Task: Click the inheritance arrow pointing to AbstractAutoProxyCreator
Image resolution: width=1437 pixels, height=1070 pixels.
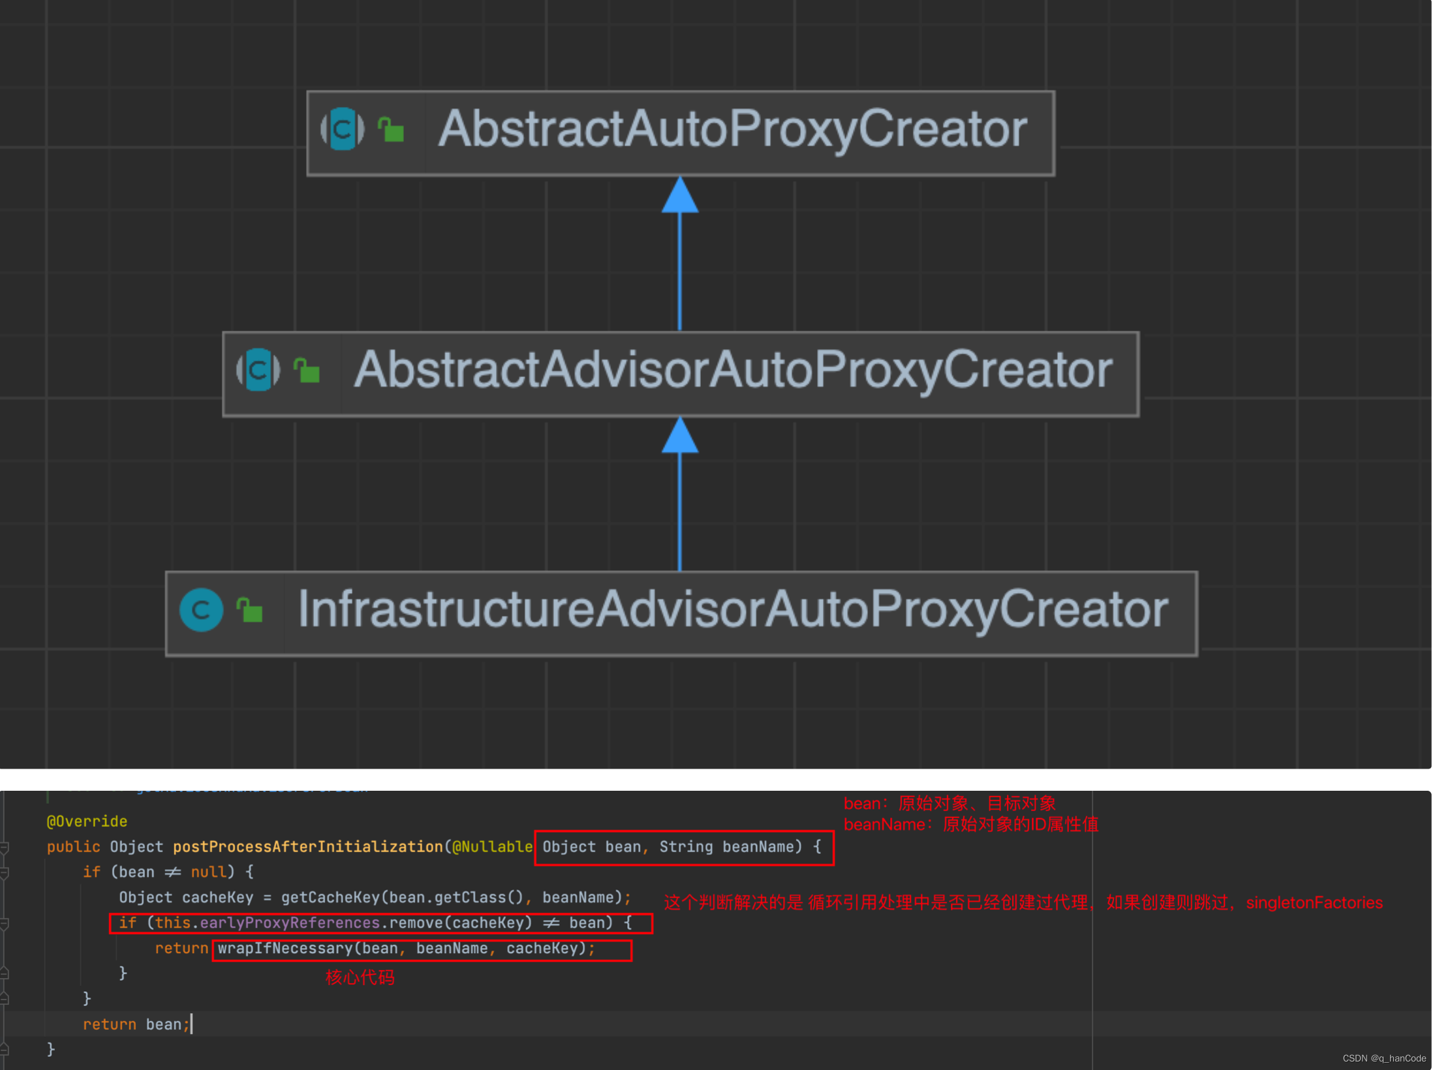Action: pos(680,253)
